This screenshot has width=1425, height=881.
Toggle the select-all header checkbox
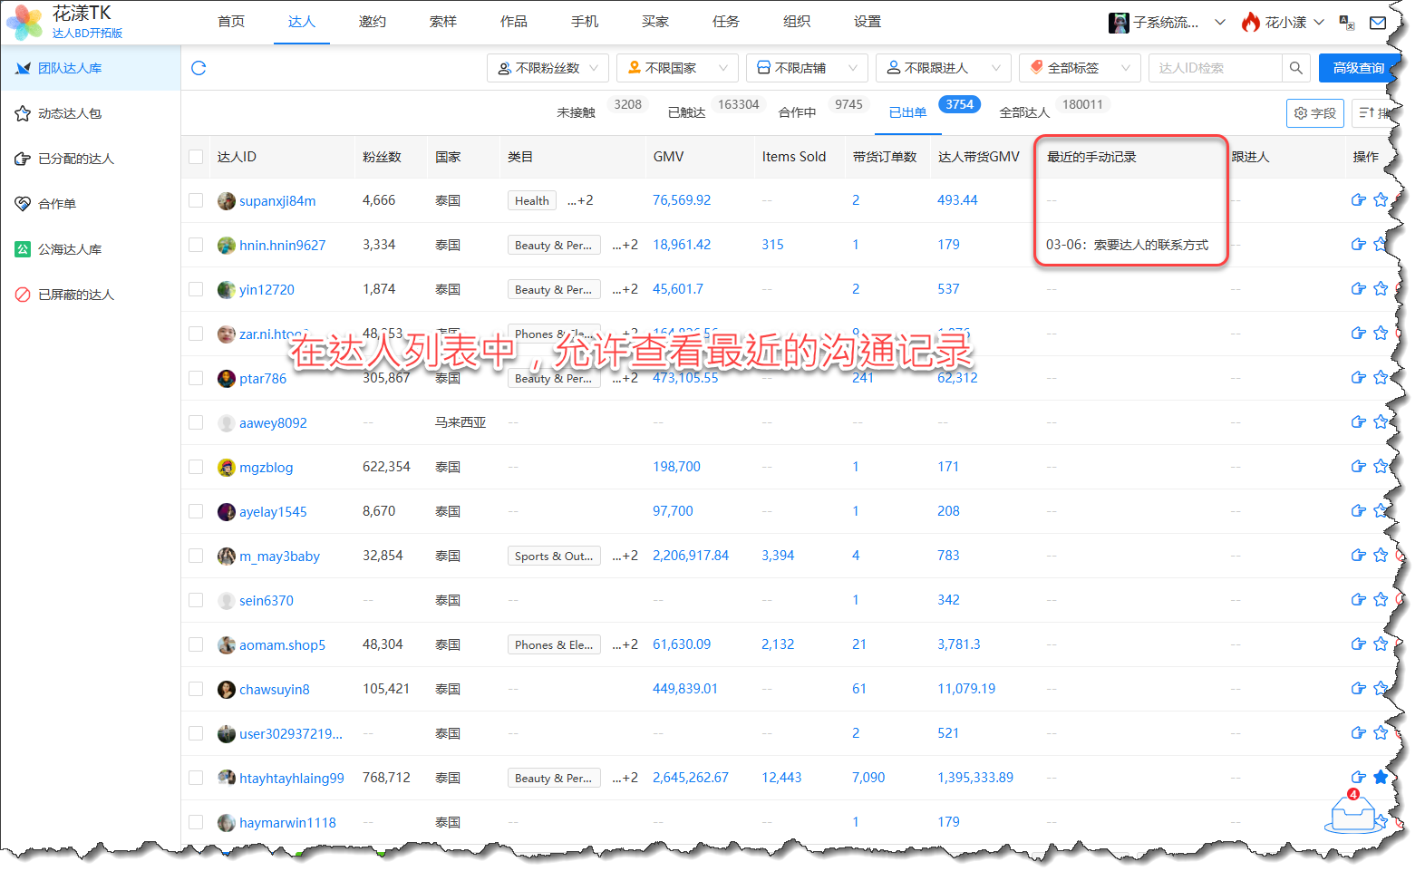tap(196, 157)
